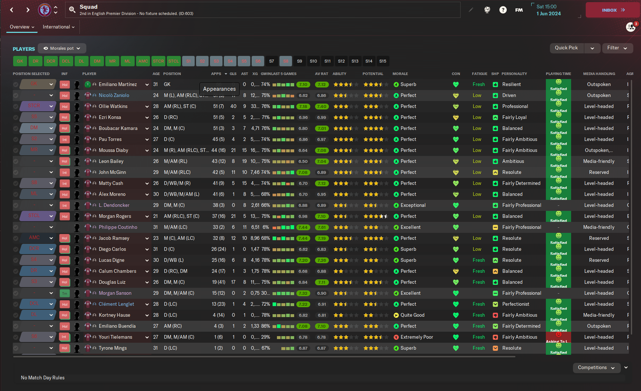
Task: Go back with the left arrow
Action: point(12,10)
